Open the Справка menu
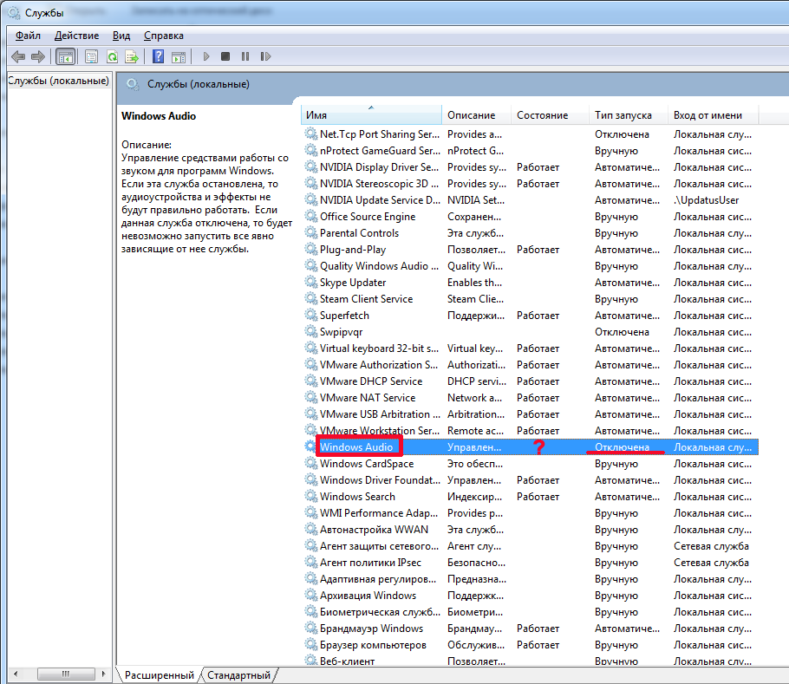 (x=163, y=36)
